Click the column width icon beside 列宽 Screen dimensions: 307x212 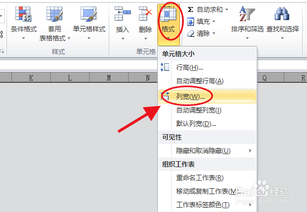click(165, 96)
